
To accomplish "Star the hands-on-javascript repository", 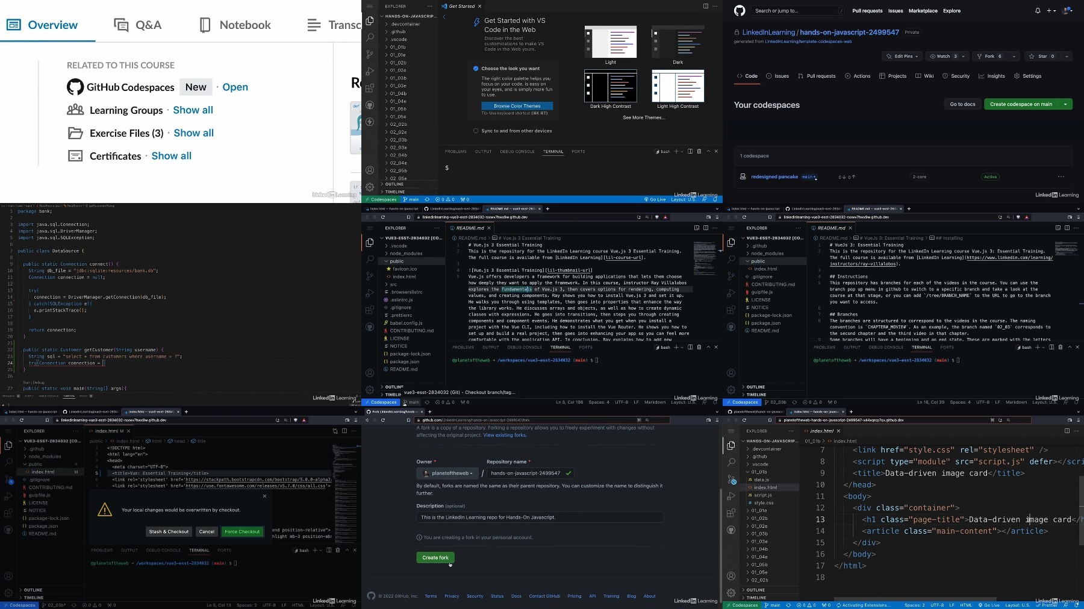I will (x=1042, y=56).
